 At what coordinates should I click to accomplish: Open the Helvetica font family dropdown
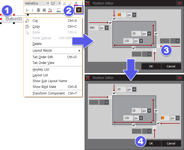(x=37, y=3)
